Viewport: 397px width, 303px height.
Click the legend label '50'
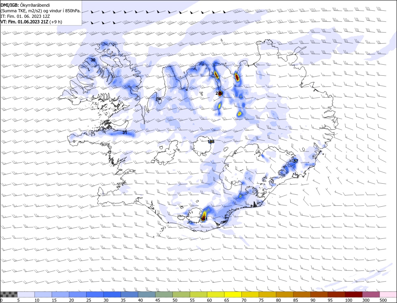coord(175,300)
